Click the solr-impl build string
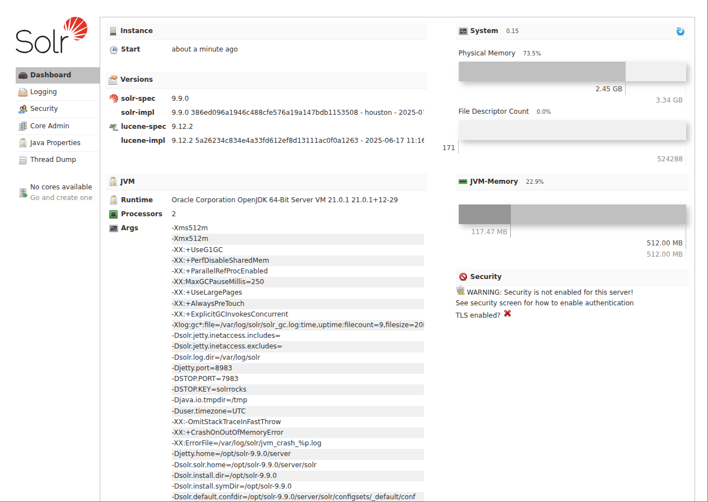 pos(298,113)
